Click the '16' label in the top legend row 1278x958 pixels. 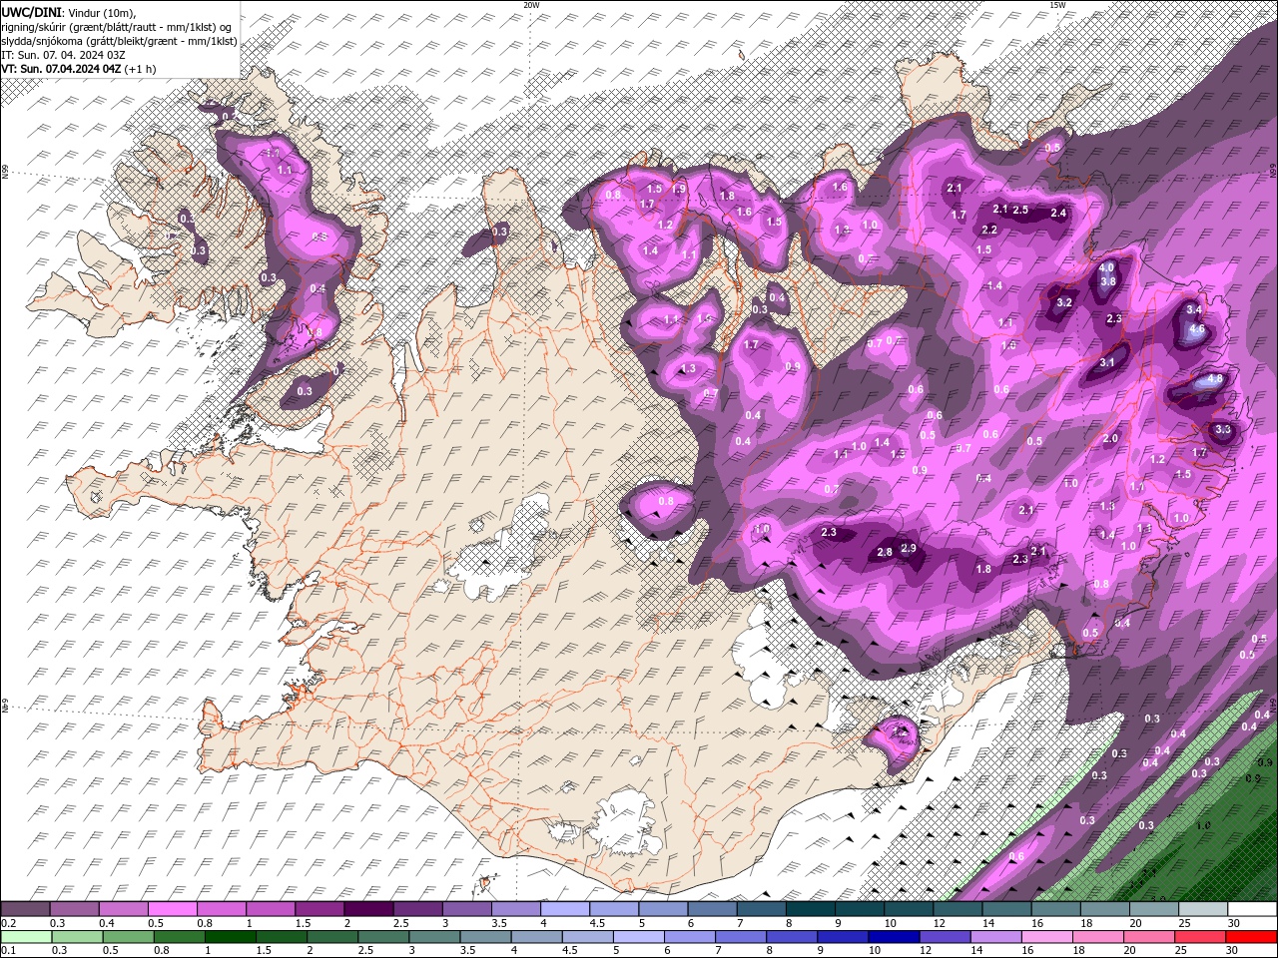[1037, 923]
